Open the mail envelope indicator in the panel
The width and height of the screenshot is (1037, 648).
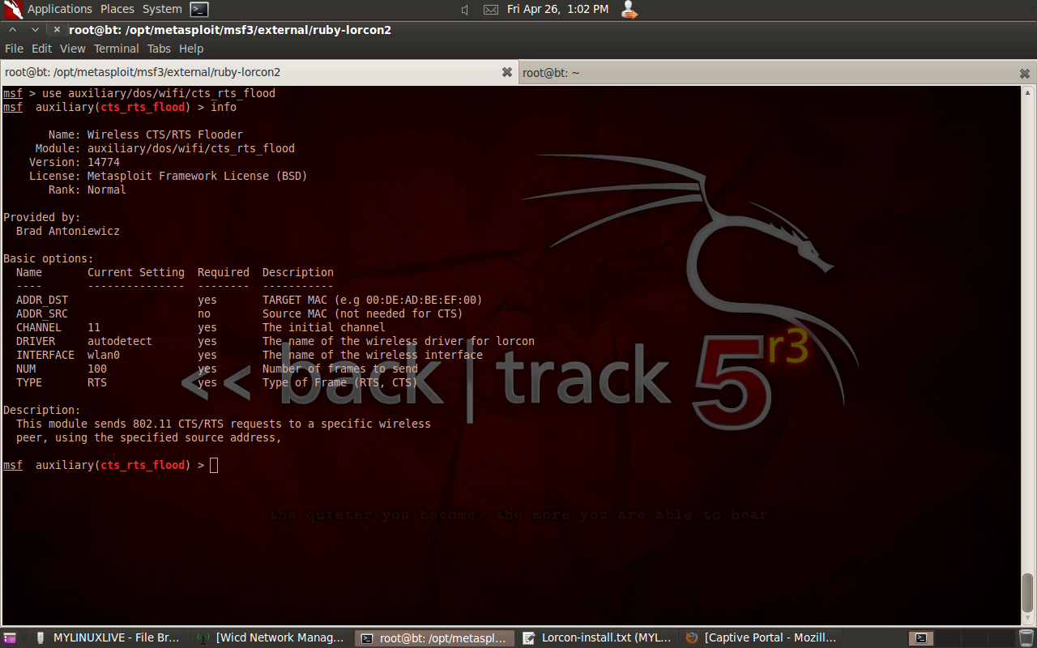tap(491, 10)
